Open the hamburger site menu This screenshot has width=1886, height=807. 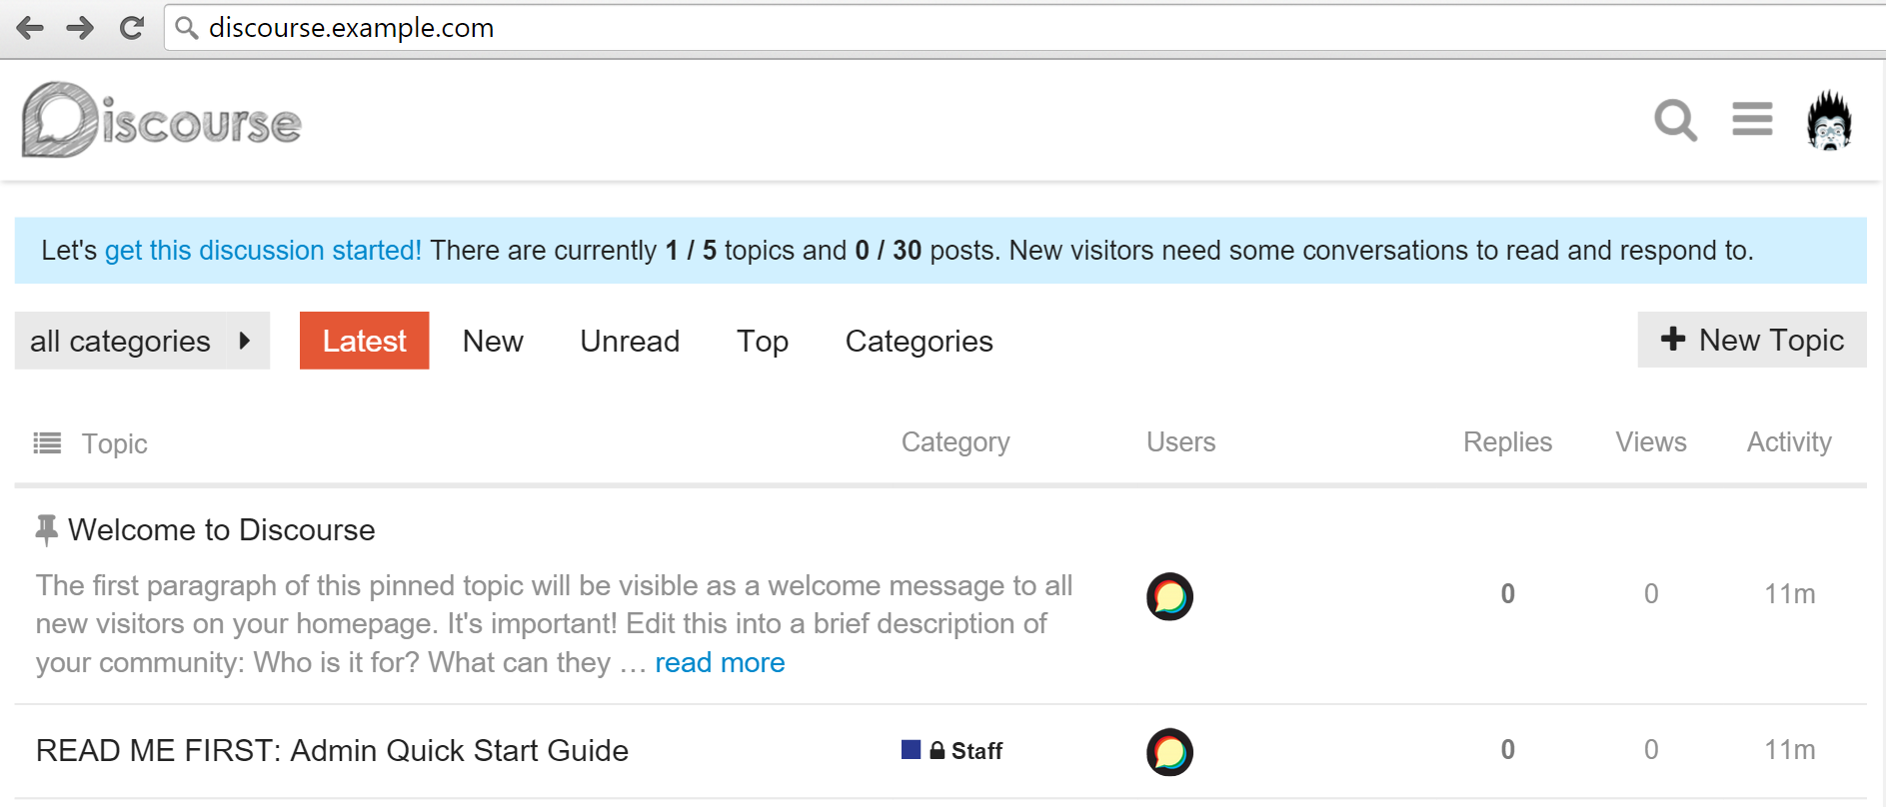1752,119
